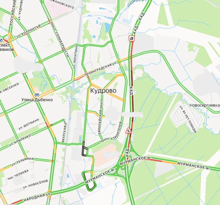Select the ул. Тельмана street label
Viewport: 220px width, 205px height.
click(x=22, y=161)
